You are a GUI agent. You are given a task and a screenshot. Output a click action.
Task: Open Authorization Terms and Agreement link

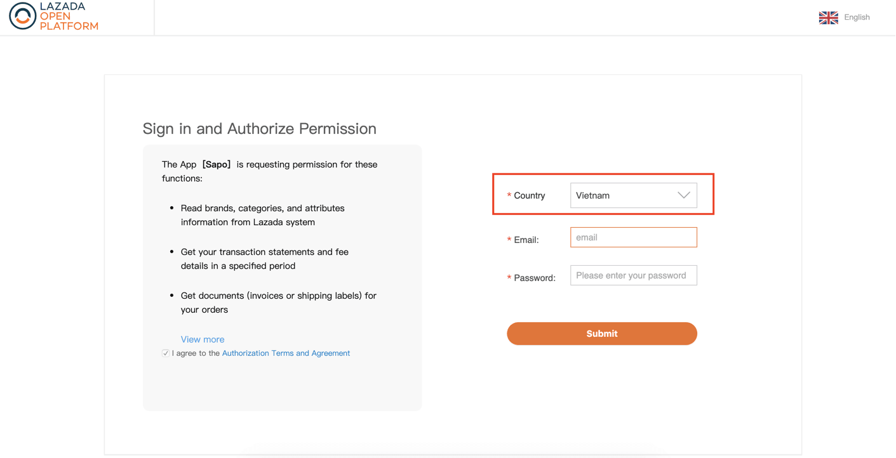tap(286, 353)
